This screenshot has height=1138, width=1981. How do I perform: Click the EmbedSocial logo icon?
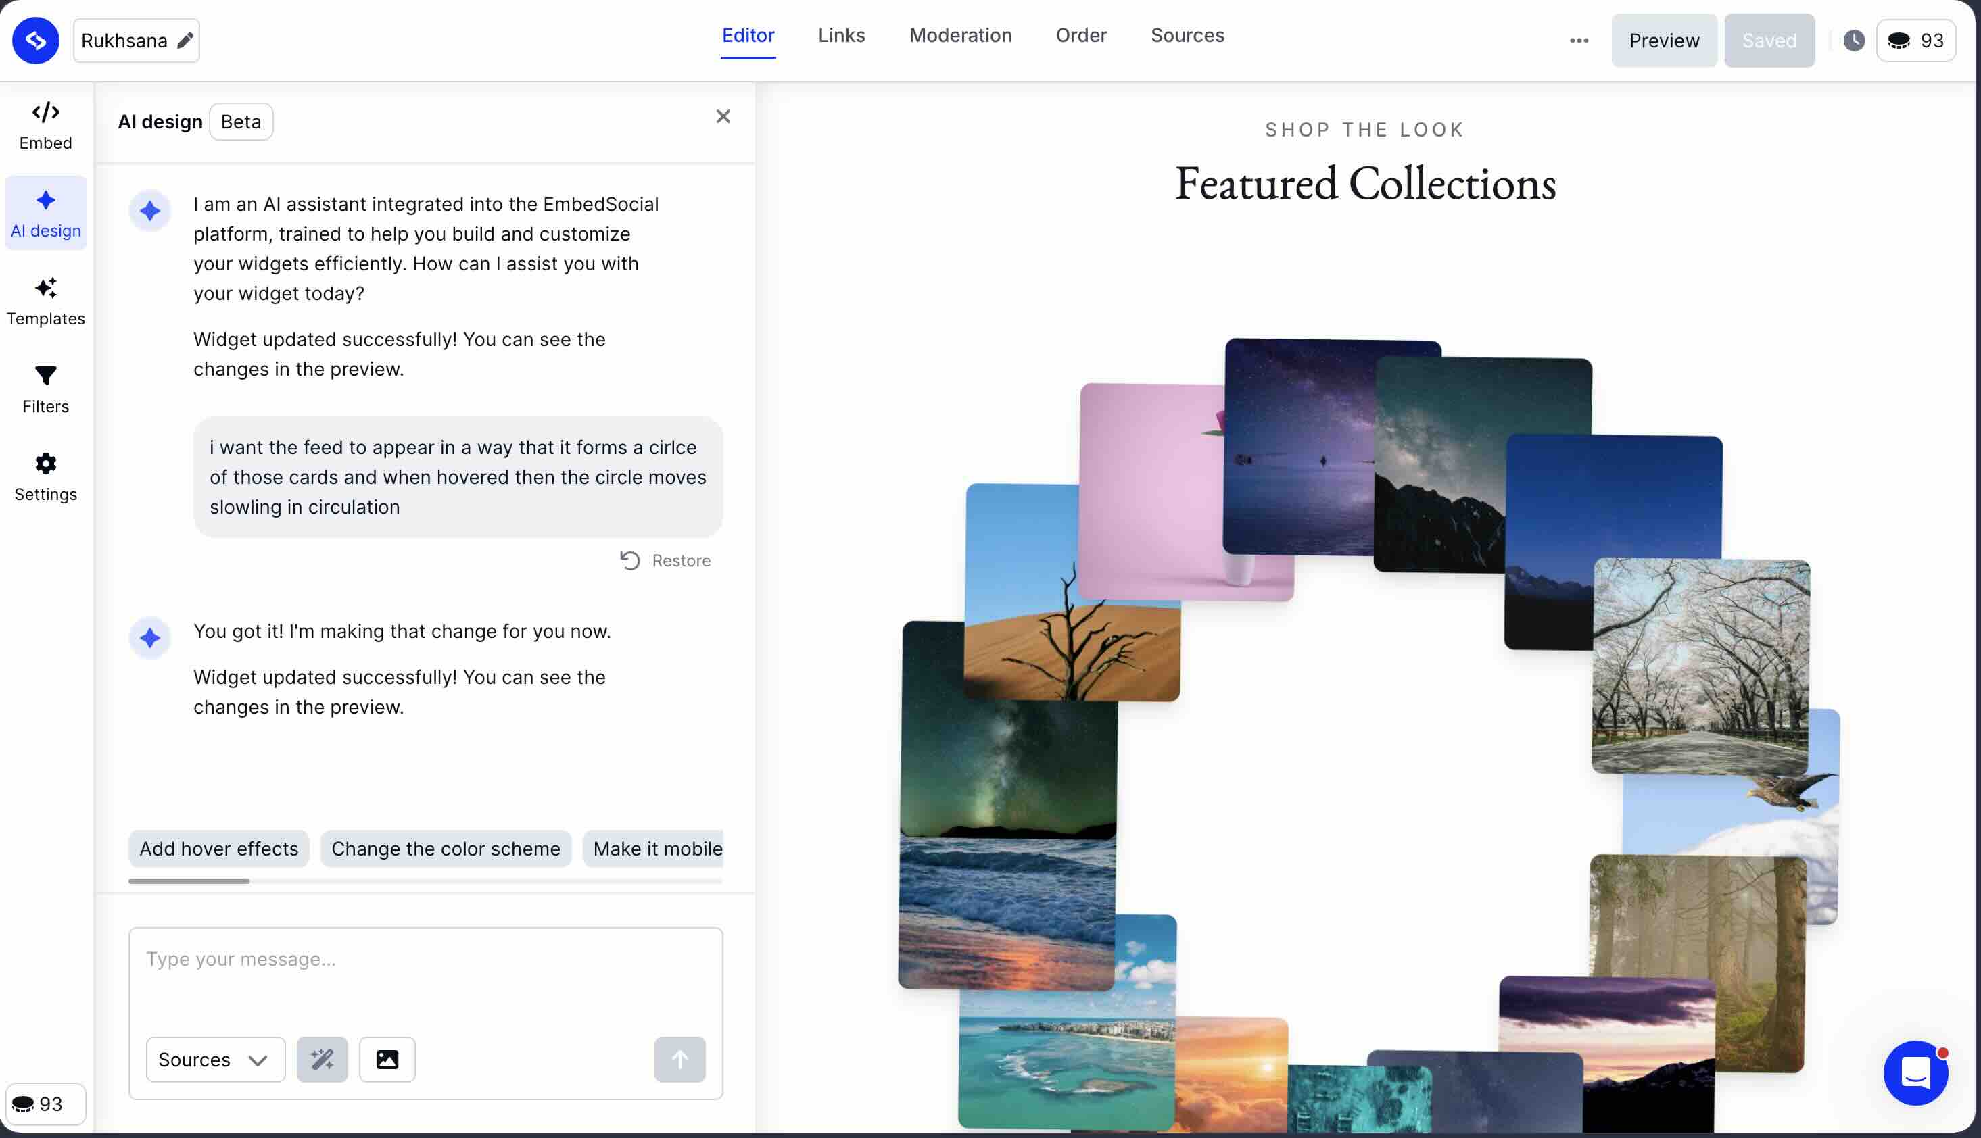pos(36,41)
